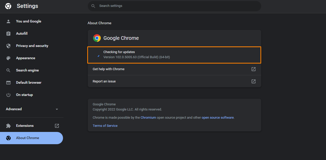The image size is (326, 160).
Task: Click Google Chrome text above the copyright
Action: pyautogui.click(x=104, y=104)
